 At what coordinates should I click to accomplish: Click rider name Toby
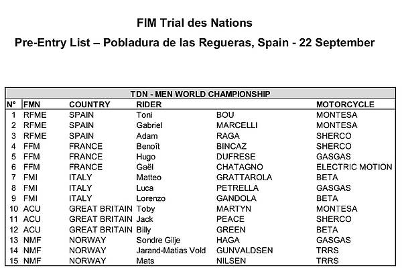145,209
